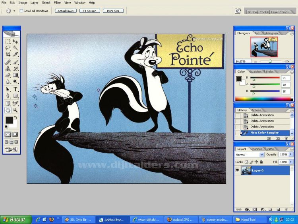Image resolution: width=298 pixels, height=224 pixels.
Task: Create new document from current state
Action: 269,138
